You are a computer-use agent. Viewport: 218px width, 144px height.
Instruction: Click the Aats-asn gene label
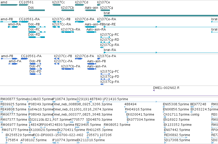[91, 8]
